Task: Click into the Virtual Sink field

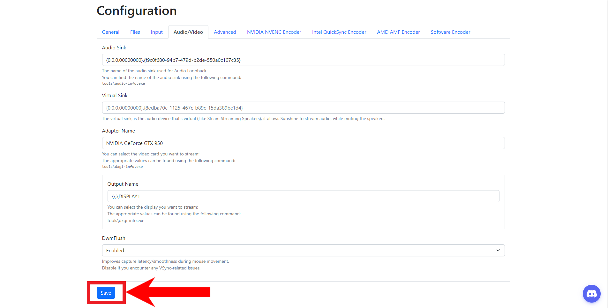Action: point(303,108)
